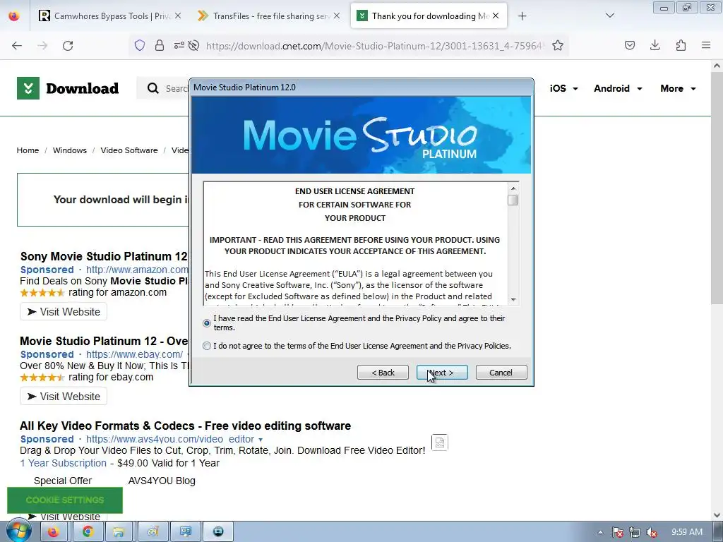Image resolution: width=723 pixels, height=542 pixels.
Task: Open the Windows Start orb
Action: coord(18,531)
